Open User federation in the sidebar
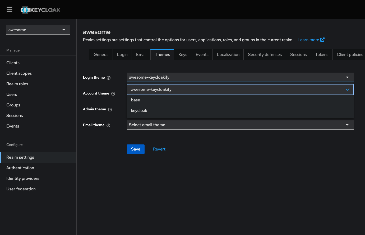This screenshot has height=235, width=365. pyautogui.click(x=38, y=189)
